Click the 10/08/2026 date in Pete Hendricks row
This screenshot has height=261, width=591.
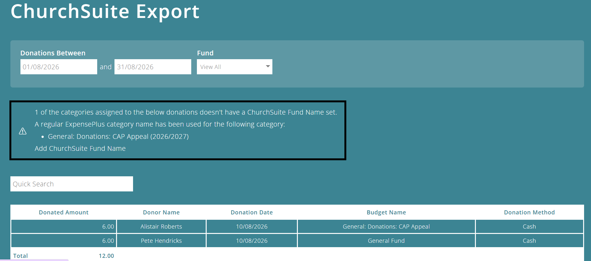point(252,241)
